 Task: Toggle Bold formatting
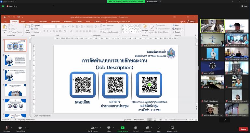pyautogui.click(x=44, y=31)
